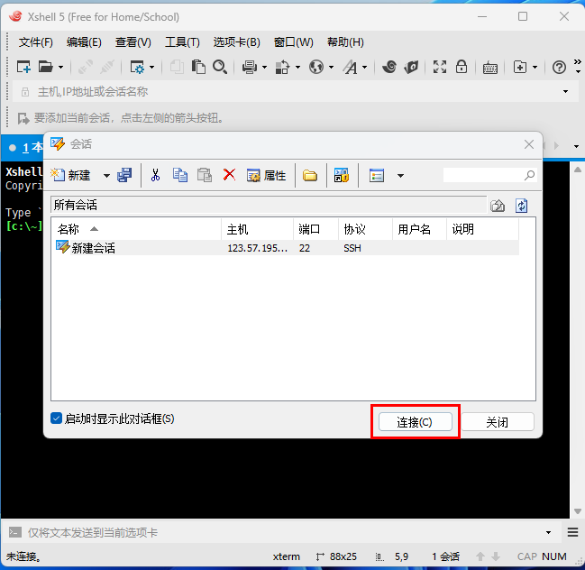The width and height of the screenshot is (585, 570).
Task: Expand the globe encoding dropdown arrow
Action: pos(331,68)
